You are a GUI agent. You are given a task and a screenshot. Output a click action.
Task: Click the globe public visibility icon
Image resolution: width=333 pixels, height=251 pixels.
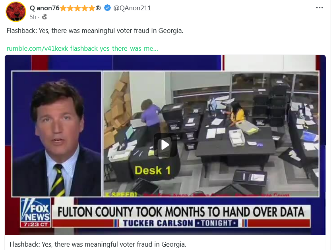pyautogui.click(x=45, y=17)
